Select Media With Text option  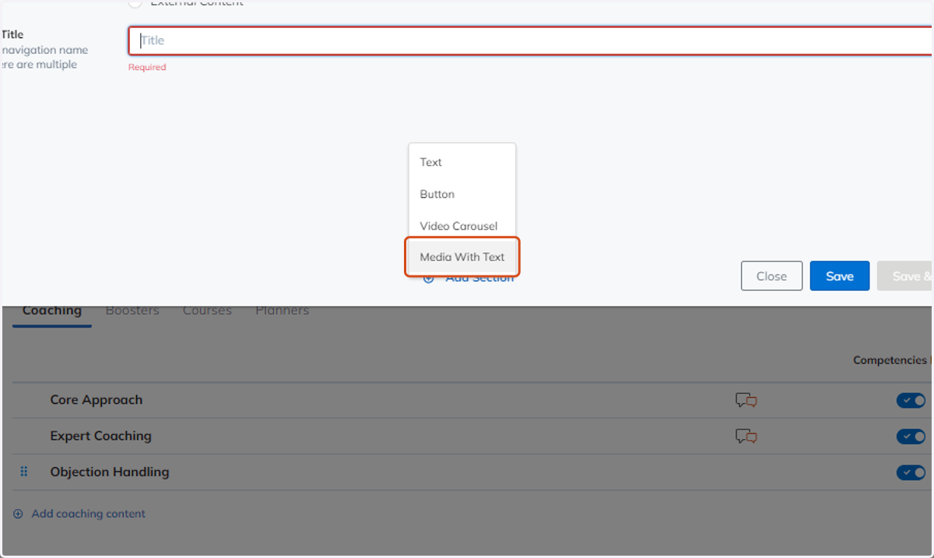coord(462,257)
